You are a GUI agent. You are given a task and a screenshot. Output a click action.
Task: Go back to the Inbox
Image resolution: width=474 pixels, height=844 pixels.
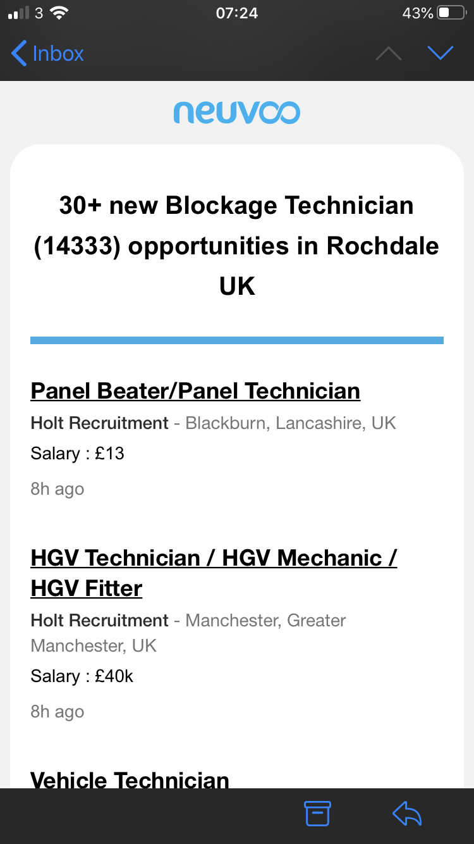48,53
